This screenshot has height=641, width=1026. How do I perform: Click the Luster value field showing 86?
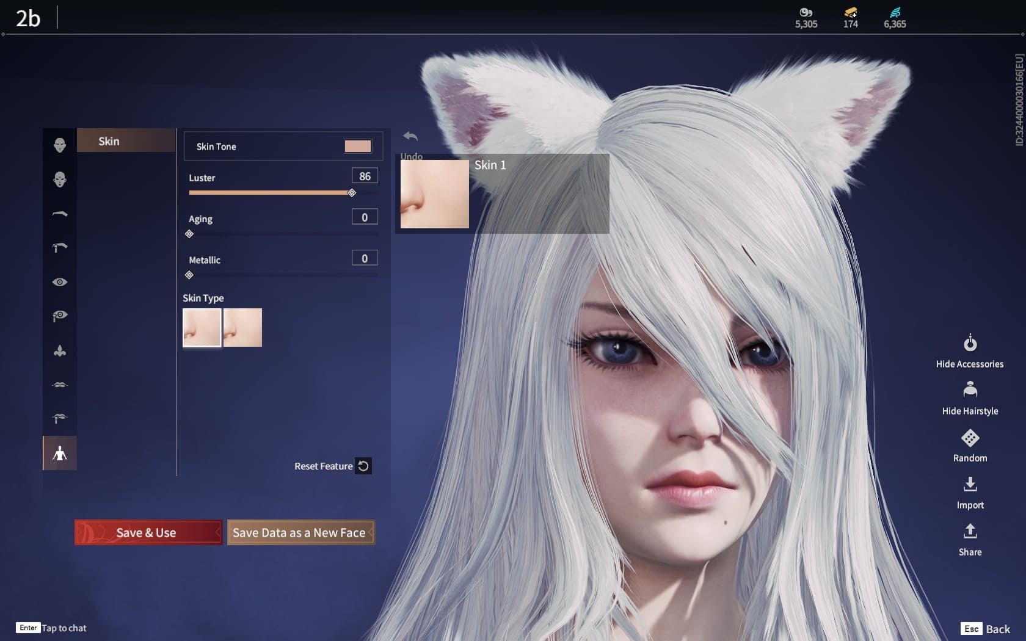365,176
